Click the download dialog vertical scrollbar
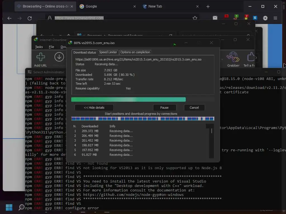This screenshot has height=214, width=286. [x=211, y=141]
